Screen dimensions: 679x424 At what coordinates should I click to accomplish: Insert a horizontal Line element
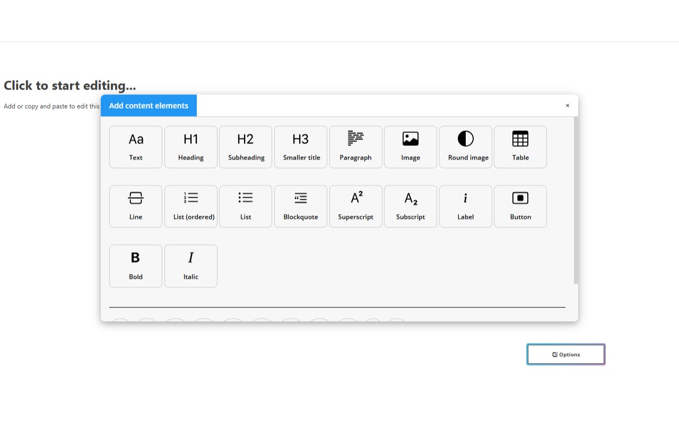tap(136, 206)
